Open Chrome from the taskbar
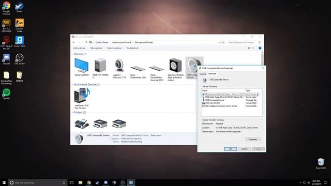 click(89, 182)
